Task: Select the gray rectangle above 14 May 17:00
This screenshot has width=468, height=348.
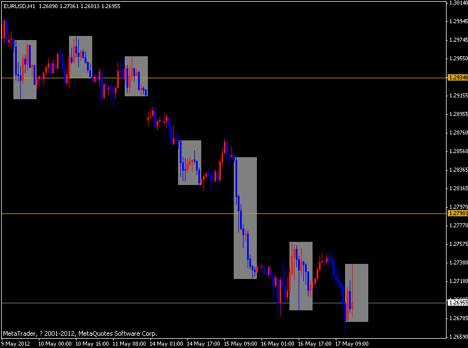Action: [x=190, y=162]
